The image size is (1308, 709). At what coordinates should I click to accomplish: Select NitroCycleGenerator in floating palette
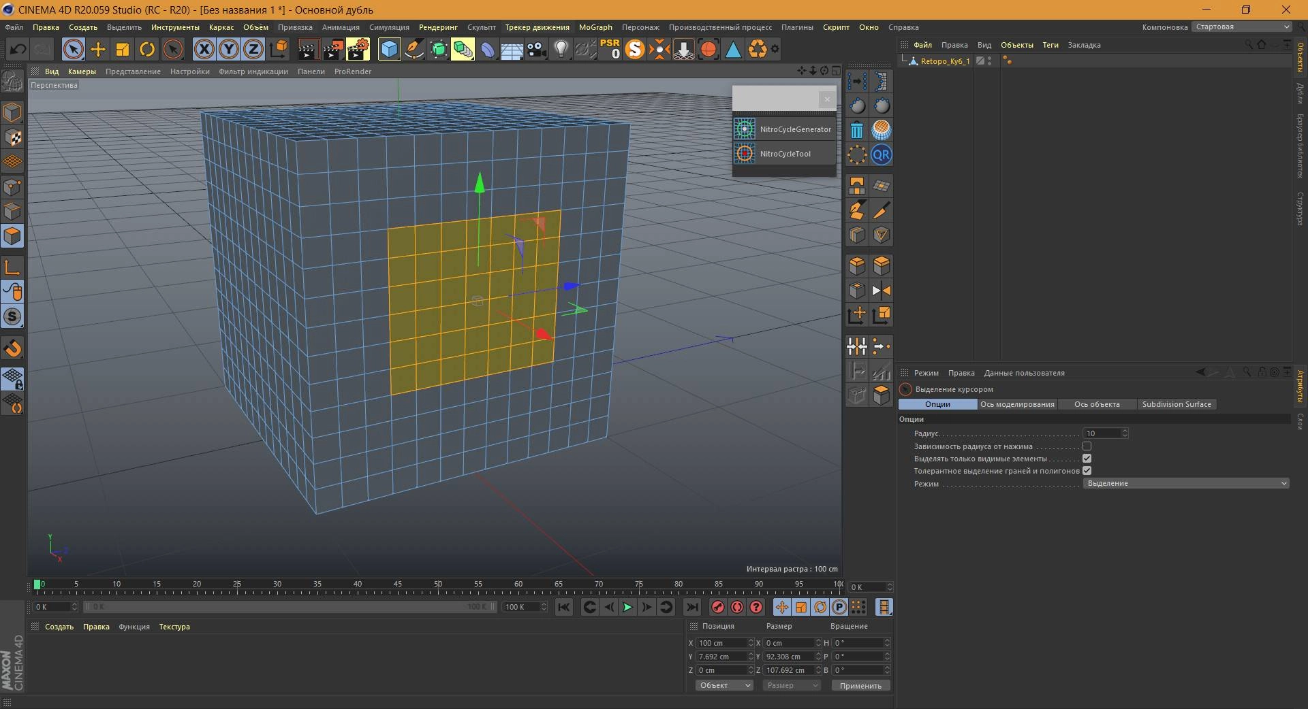783,129
